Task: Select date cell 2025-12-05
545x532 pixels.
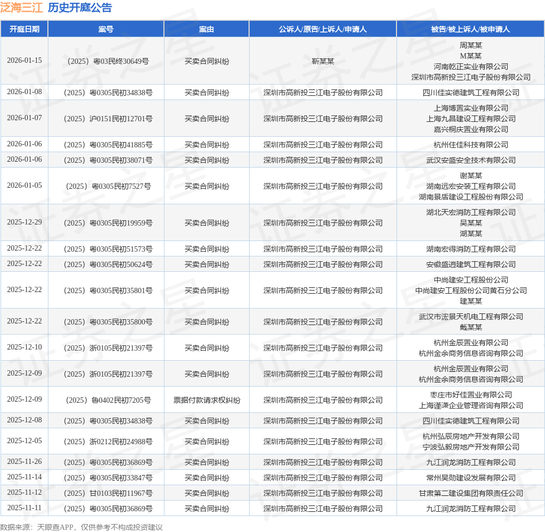Action: (x=24, y=440)
